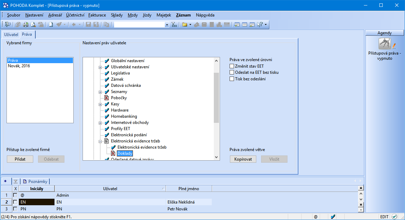Viewport: 405px width, 220px height.
Task: Select the Homebanking tree item
Action: pyautogui.click(x=124, y=116)
